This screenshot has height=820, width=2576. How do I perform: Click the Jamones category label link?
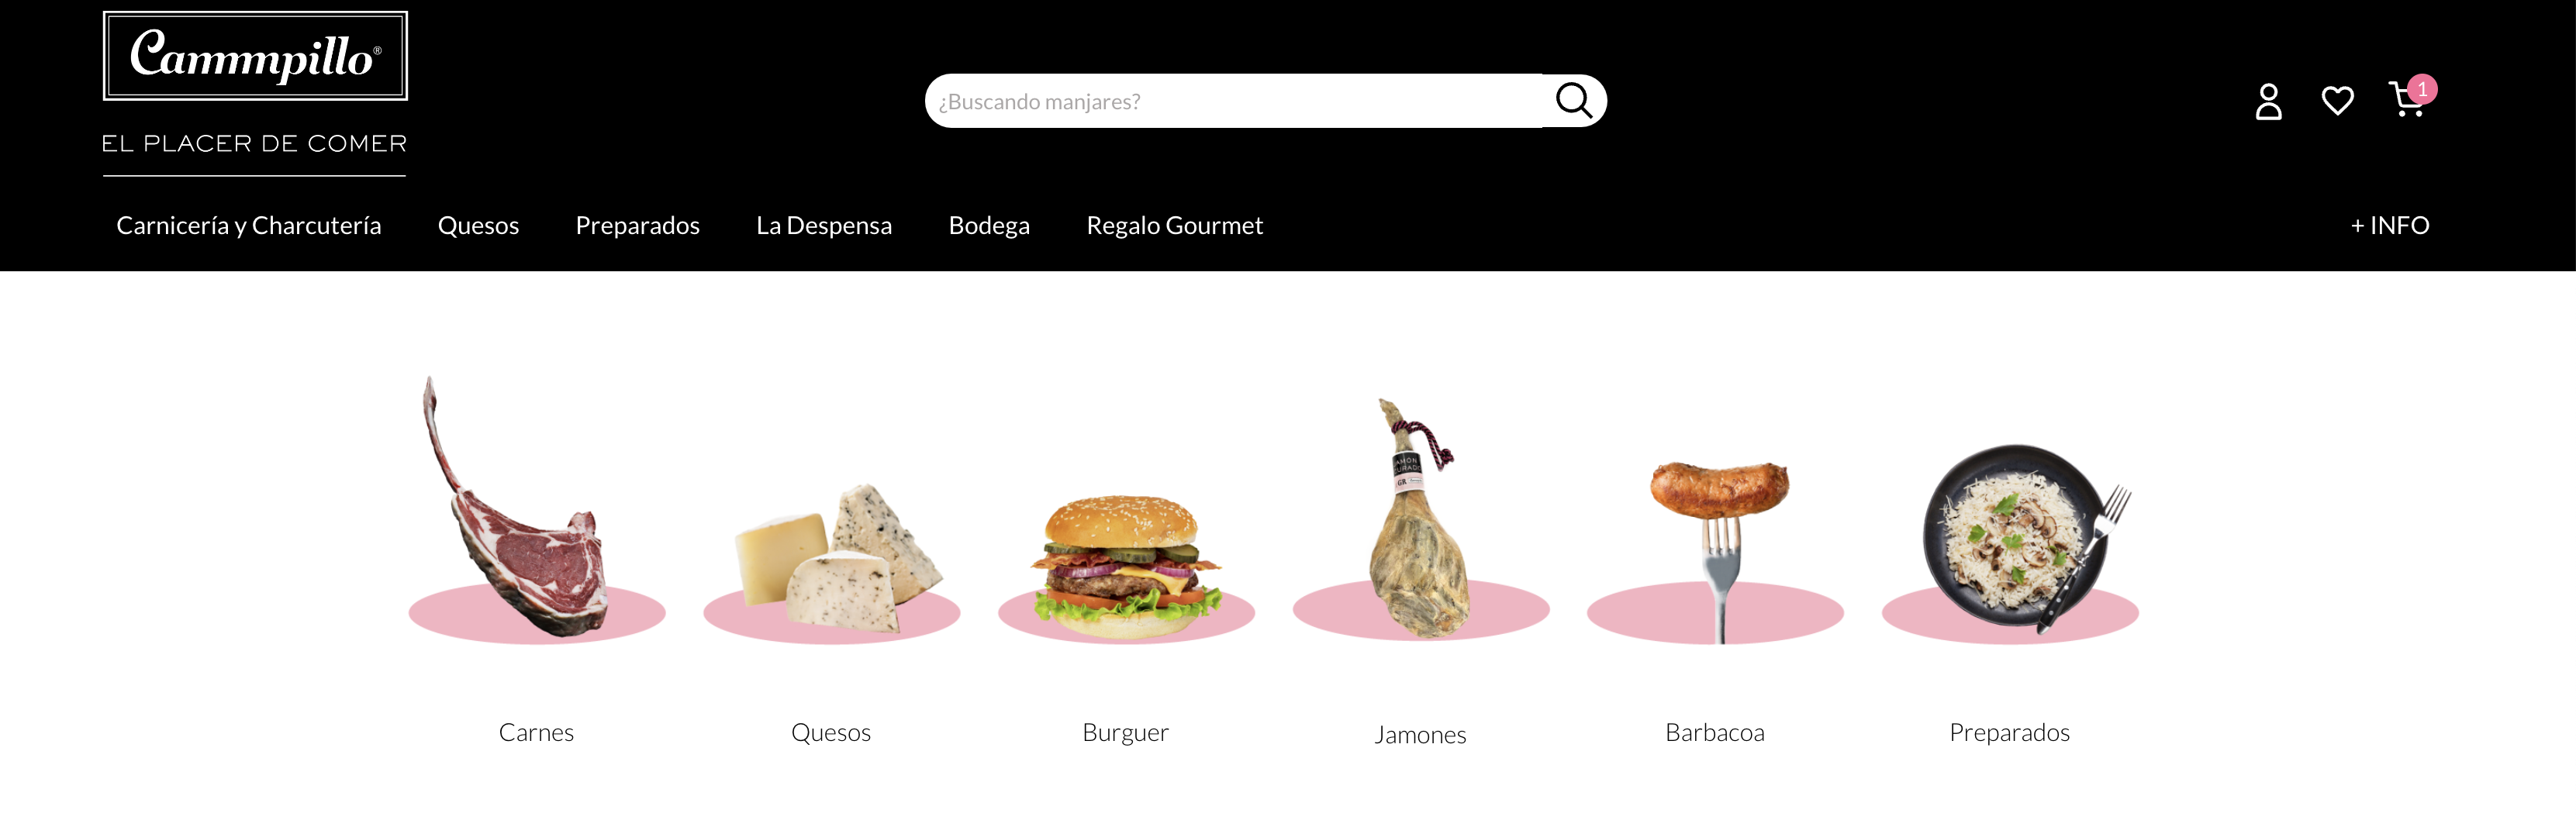coord(1420,735)
